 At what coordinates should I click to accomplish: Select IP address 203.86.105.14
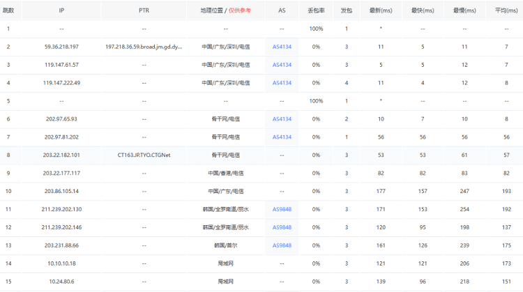click(x=61, y=191)
